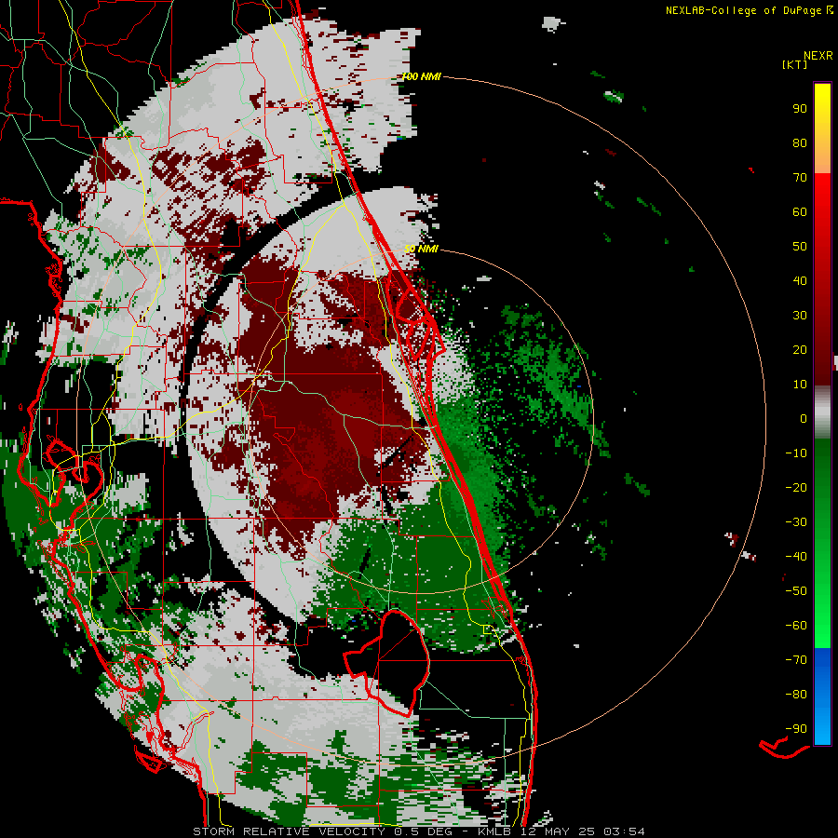Click the -20 value on velocity scale
The width and height of the screenshot is (838, 838).
click(796, 487)
